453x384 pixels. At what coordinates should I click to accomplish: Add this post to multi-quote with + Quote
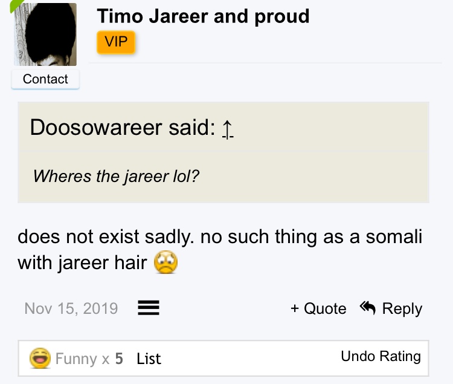tap(318, 308)
